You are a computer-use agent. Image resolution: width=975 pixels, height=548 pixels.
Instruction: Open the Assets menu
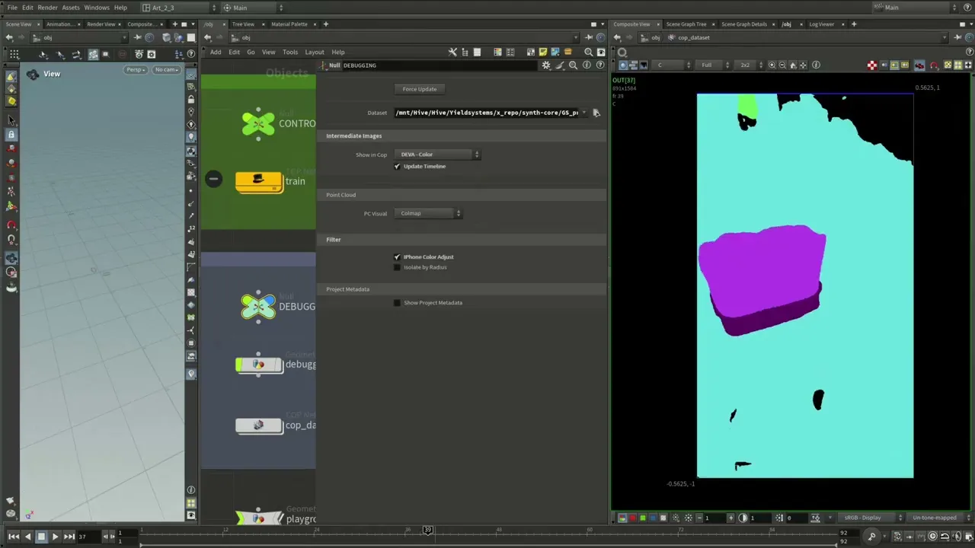[x=71, y=8]
